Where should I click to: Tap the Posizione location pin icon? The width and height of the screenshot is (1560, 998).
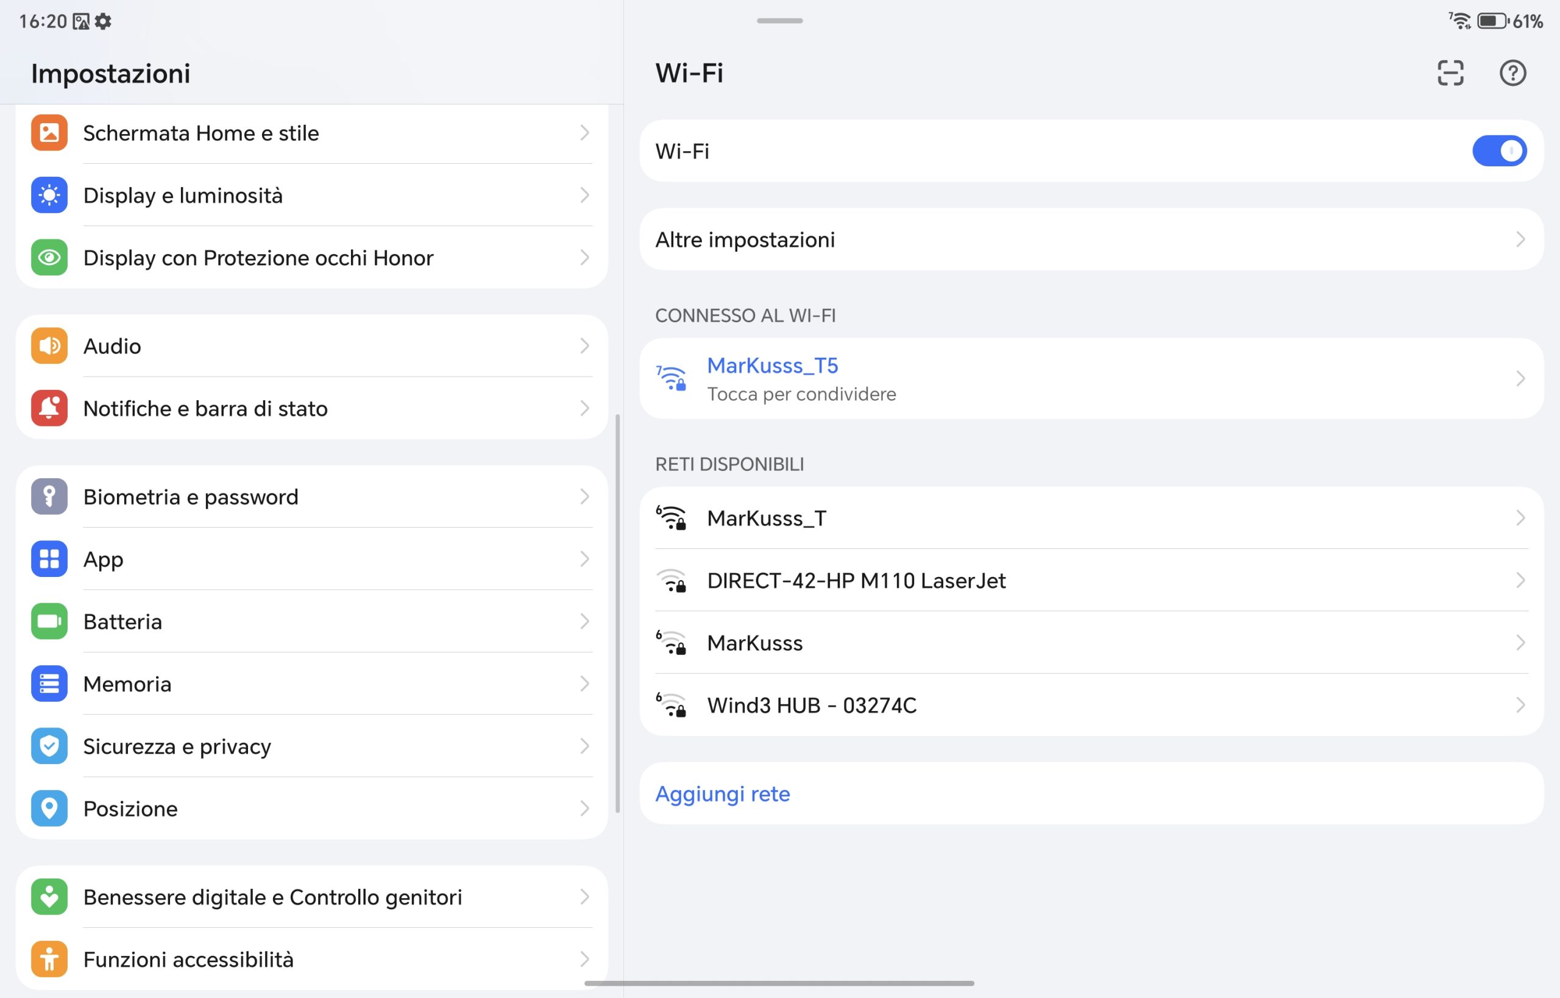click(x=49, y=808)
